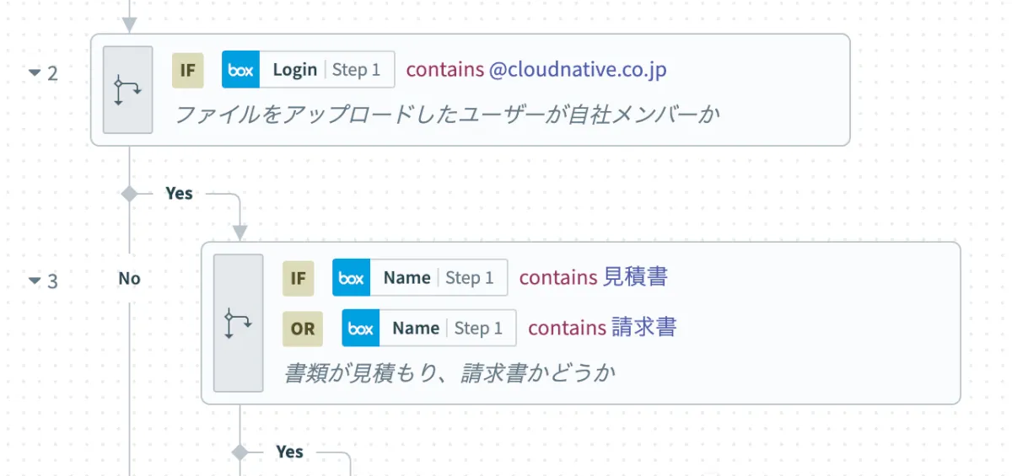This screenshot has width=1012, height=476.
Task: Collapse step 2 using its triangle arrow
Action: pyautogui.click(x=35, y=72)
